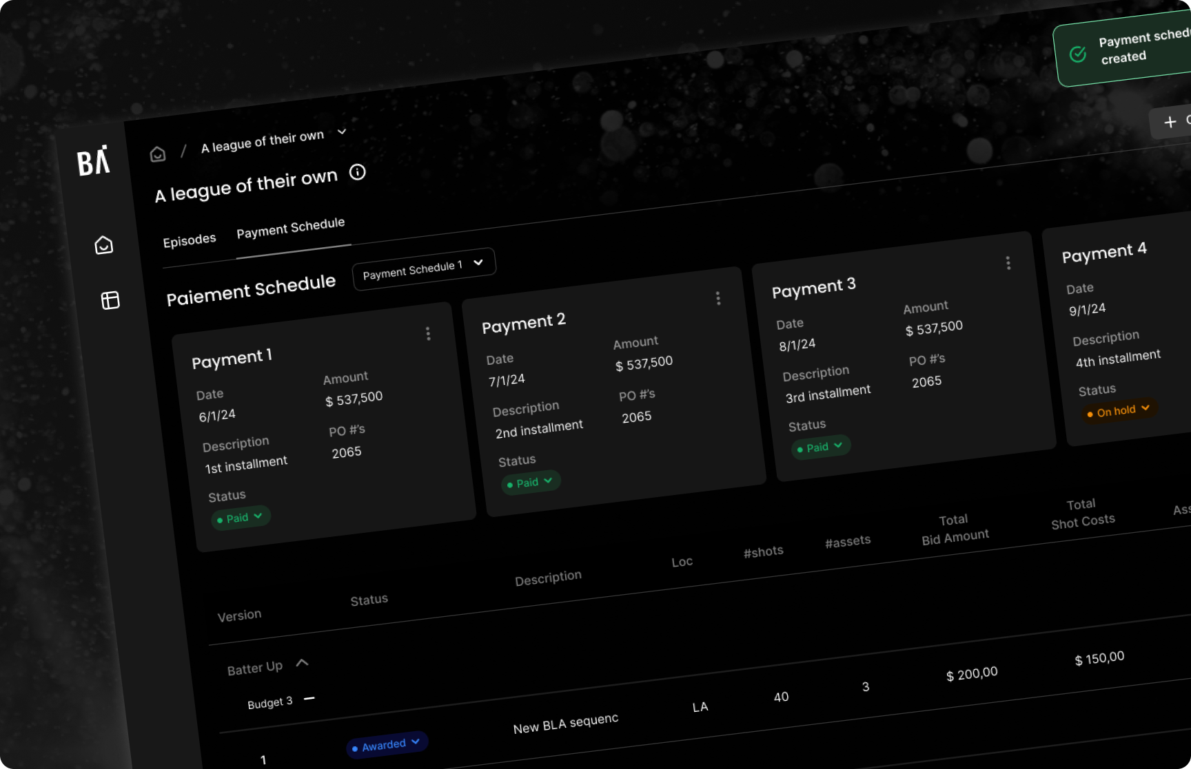Click the Description column header in table
1191x769 pixels.
point(549,578)
